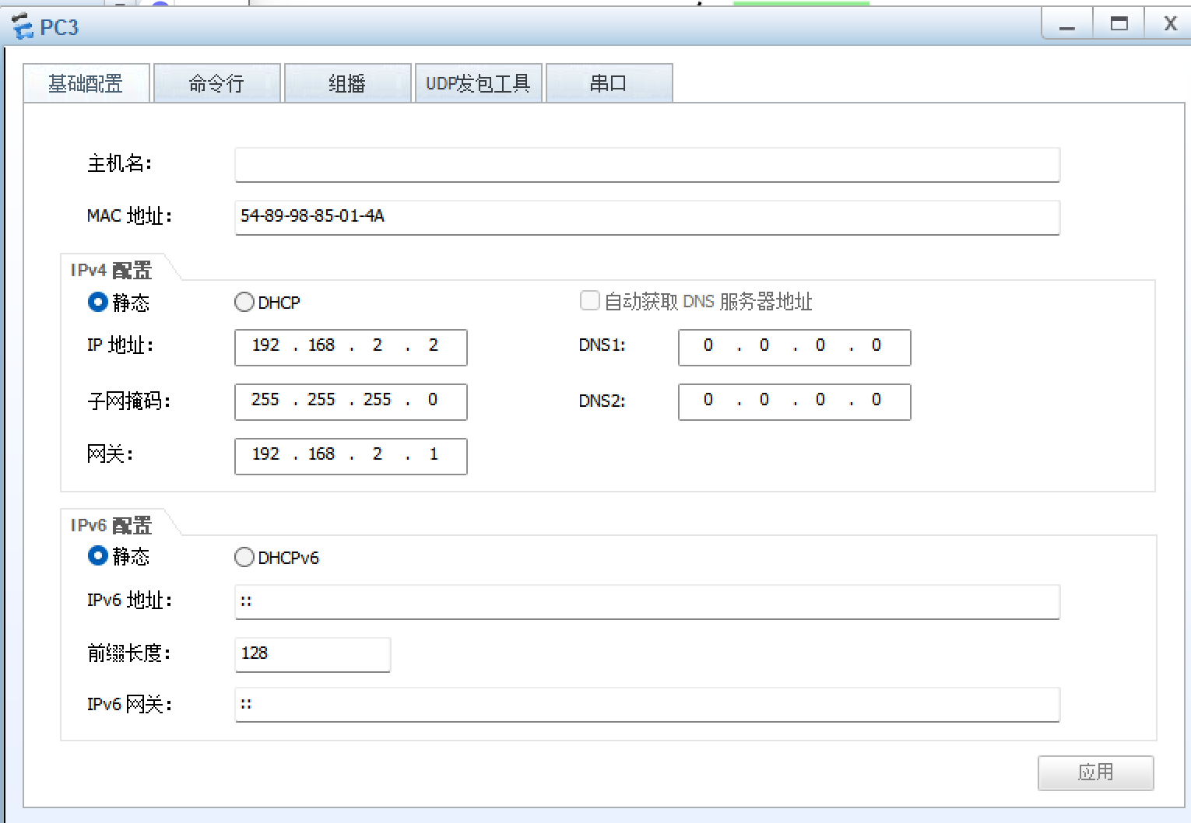Click the DNS1 label text

602,345
